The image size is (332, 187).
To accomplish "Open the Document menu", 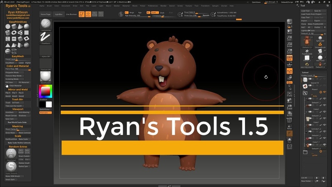I will pyautogui.click(x=66, y=6).
